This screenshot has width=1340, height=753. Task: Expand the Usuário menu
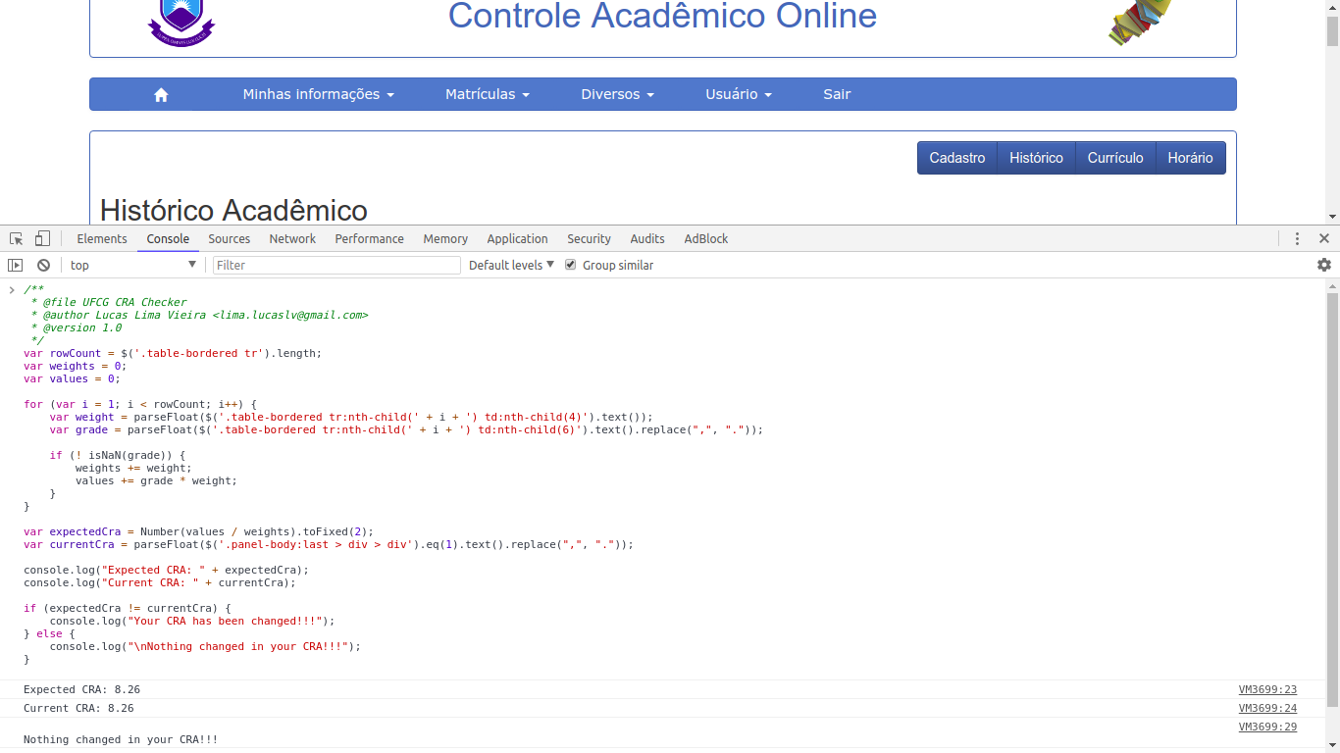point(739,94)
